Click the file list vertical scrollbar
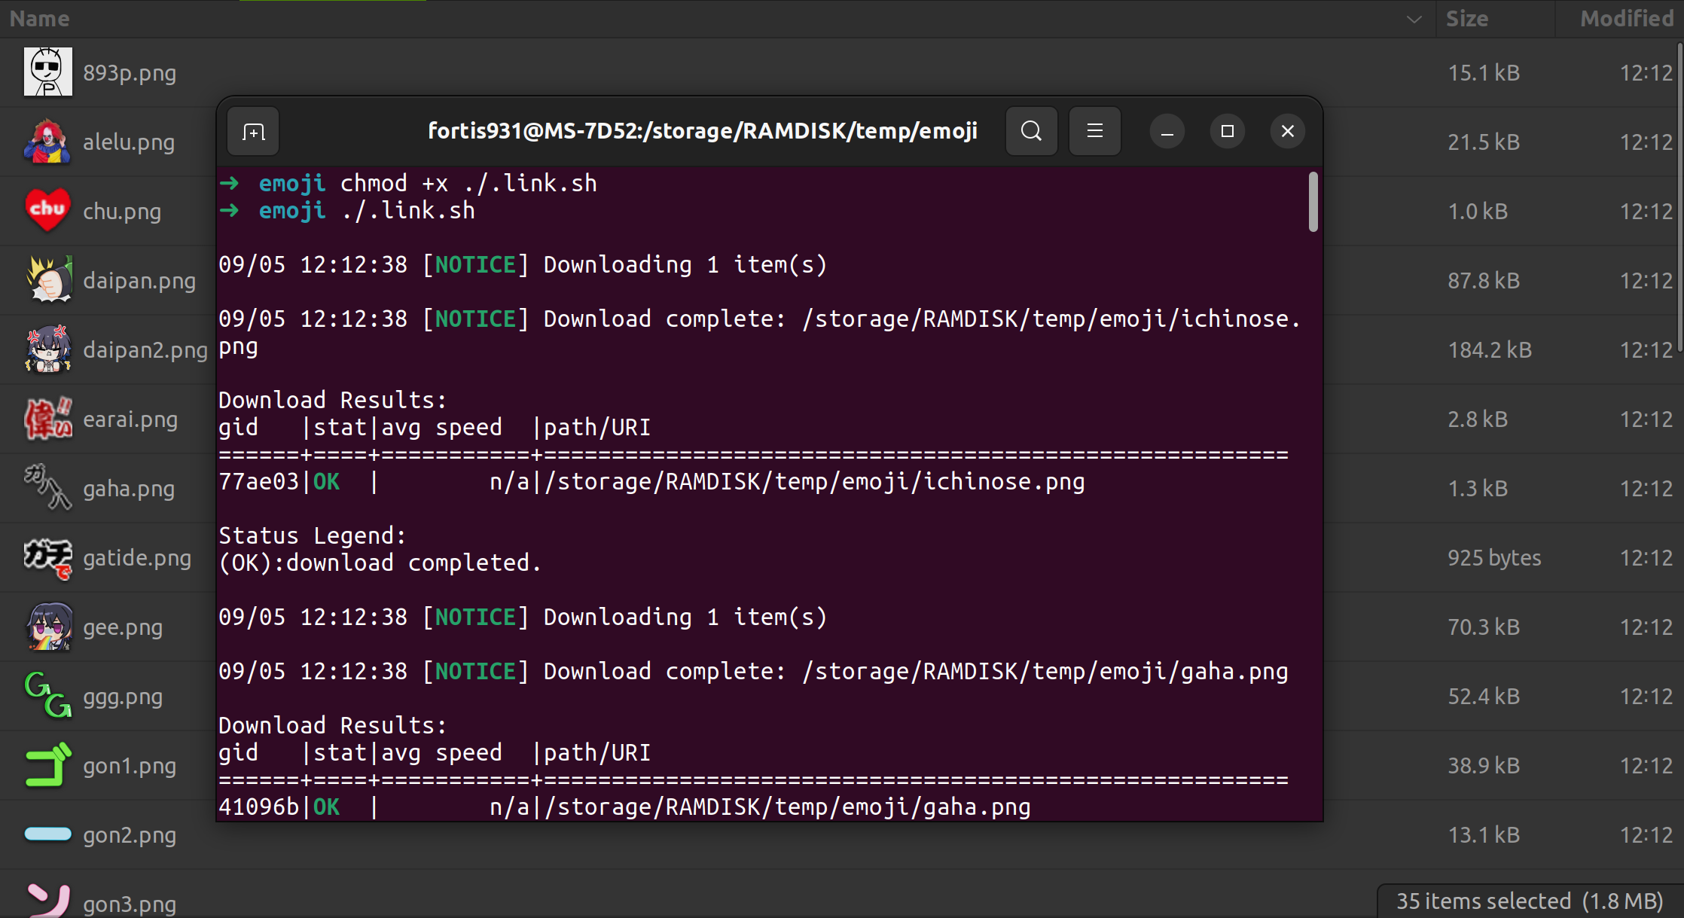The height and width of the screenshot is (918, 1684). tap(1679, 196)
